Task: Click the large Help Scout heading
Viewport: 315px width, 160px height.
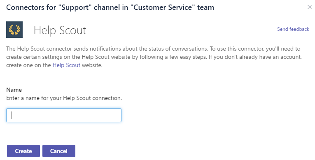Action: [x=60, y=30]
